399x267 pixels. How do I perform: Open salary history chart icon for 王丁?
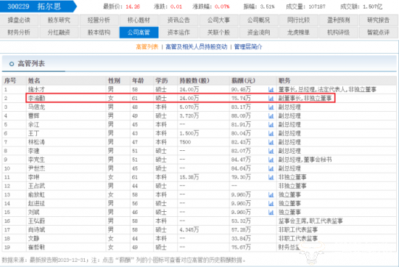pos(271,133)
